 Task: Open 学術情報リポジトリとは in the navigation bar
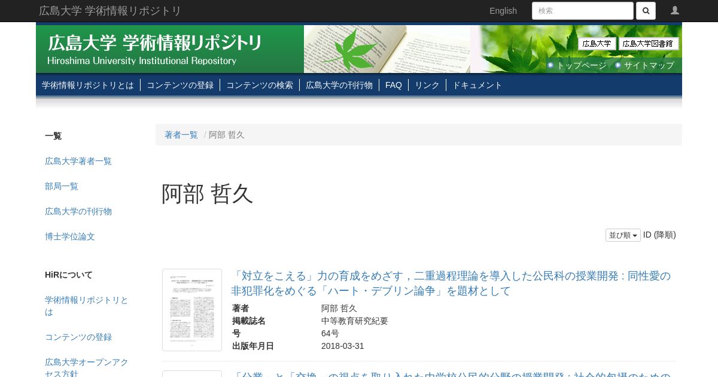88,85
